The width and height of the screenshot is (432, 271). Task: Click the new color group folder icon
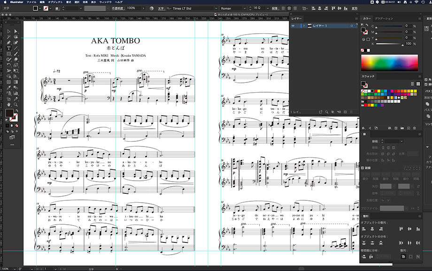402,128
